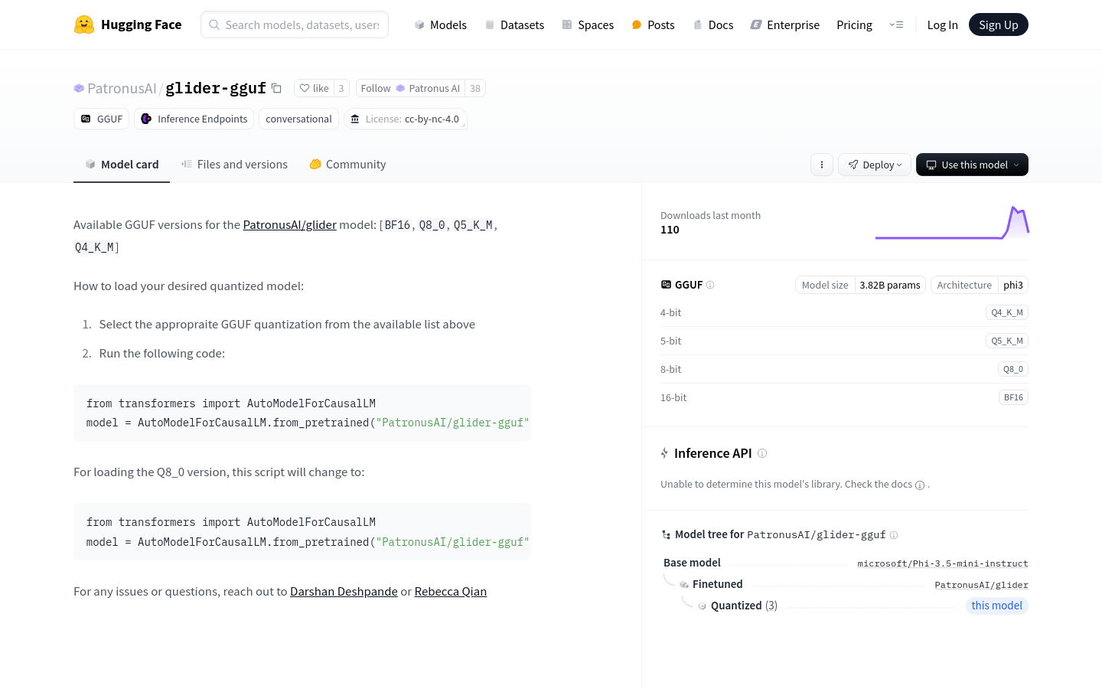Select the GGUF tag
Image resolution: width=1102 pixels, height=689 pixels.
[102, 119]
